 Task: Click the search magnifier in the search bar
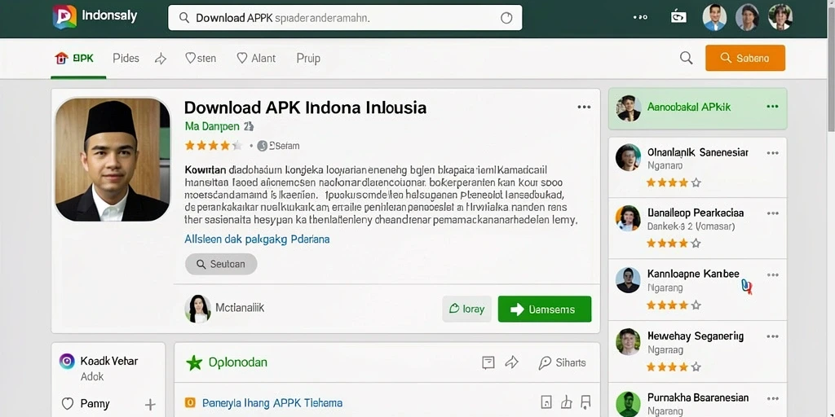point(184,18)
